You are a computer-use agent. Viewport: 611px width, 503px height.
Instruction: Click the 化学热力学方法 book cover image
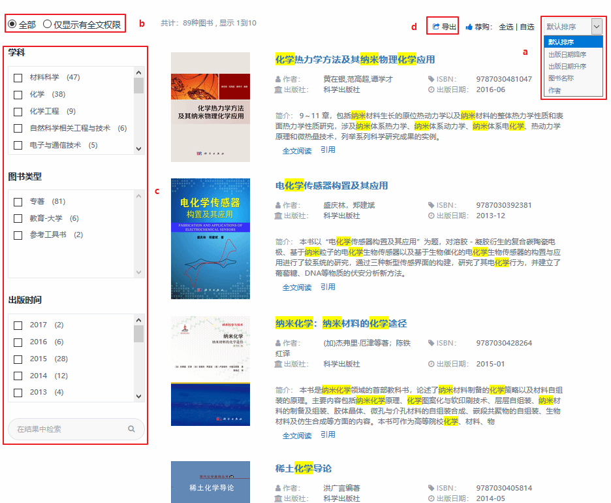point(210,107)
